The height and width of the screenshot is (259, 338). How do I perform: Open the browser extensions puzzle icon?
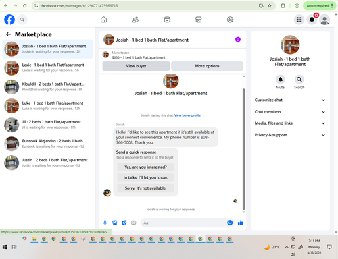tap(283, 6)
